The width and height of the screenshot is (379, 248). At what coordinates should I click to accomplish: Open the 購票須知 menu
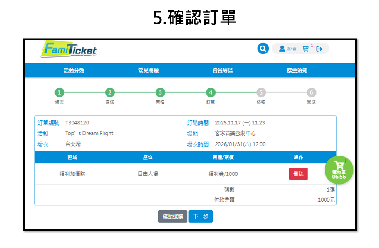click(297, 71)
